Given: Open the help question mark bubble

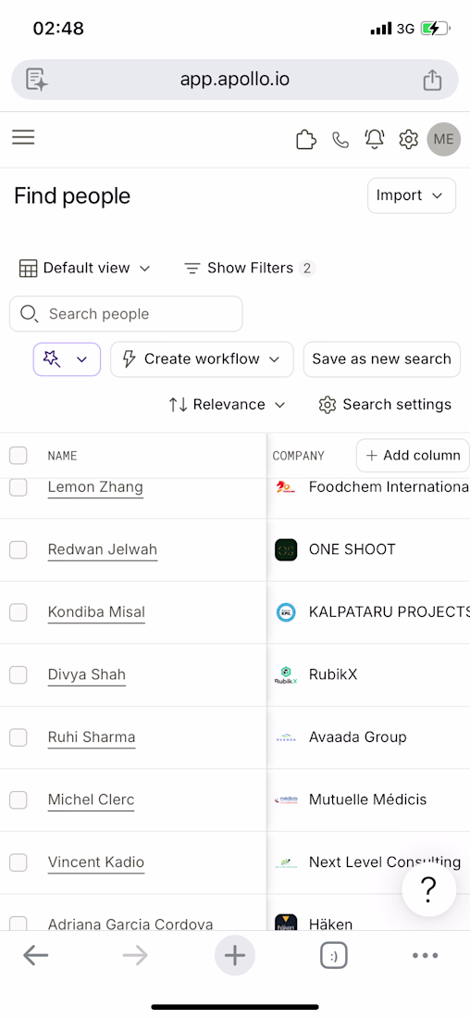Looking at the screenshot, I should pyautogui.click(x=428, y=889).
